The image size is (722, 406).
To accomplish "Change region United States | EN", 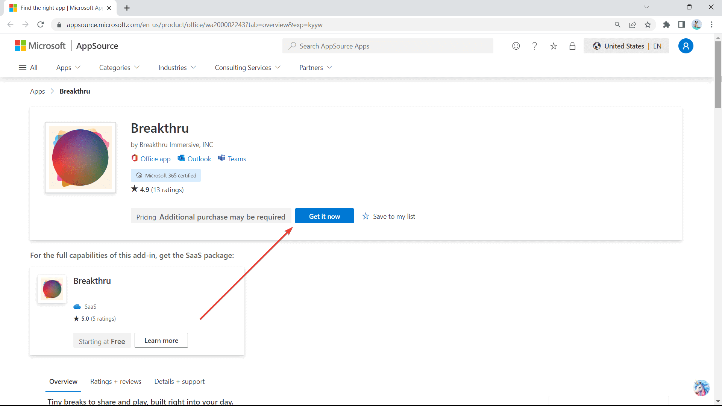I will (x=626, y=46).
